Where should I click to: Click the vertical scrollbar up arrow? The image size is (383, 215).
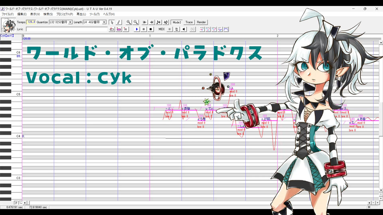coord(381,43)
